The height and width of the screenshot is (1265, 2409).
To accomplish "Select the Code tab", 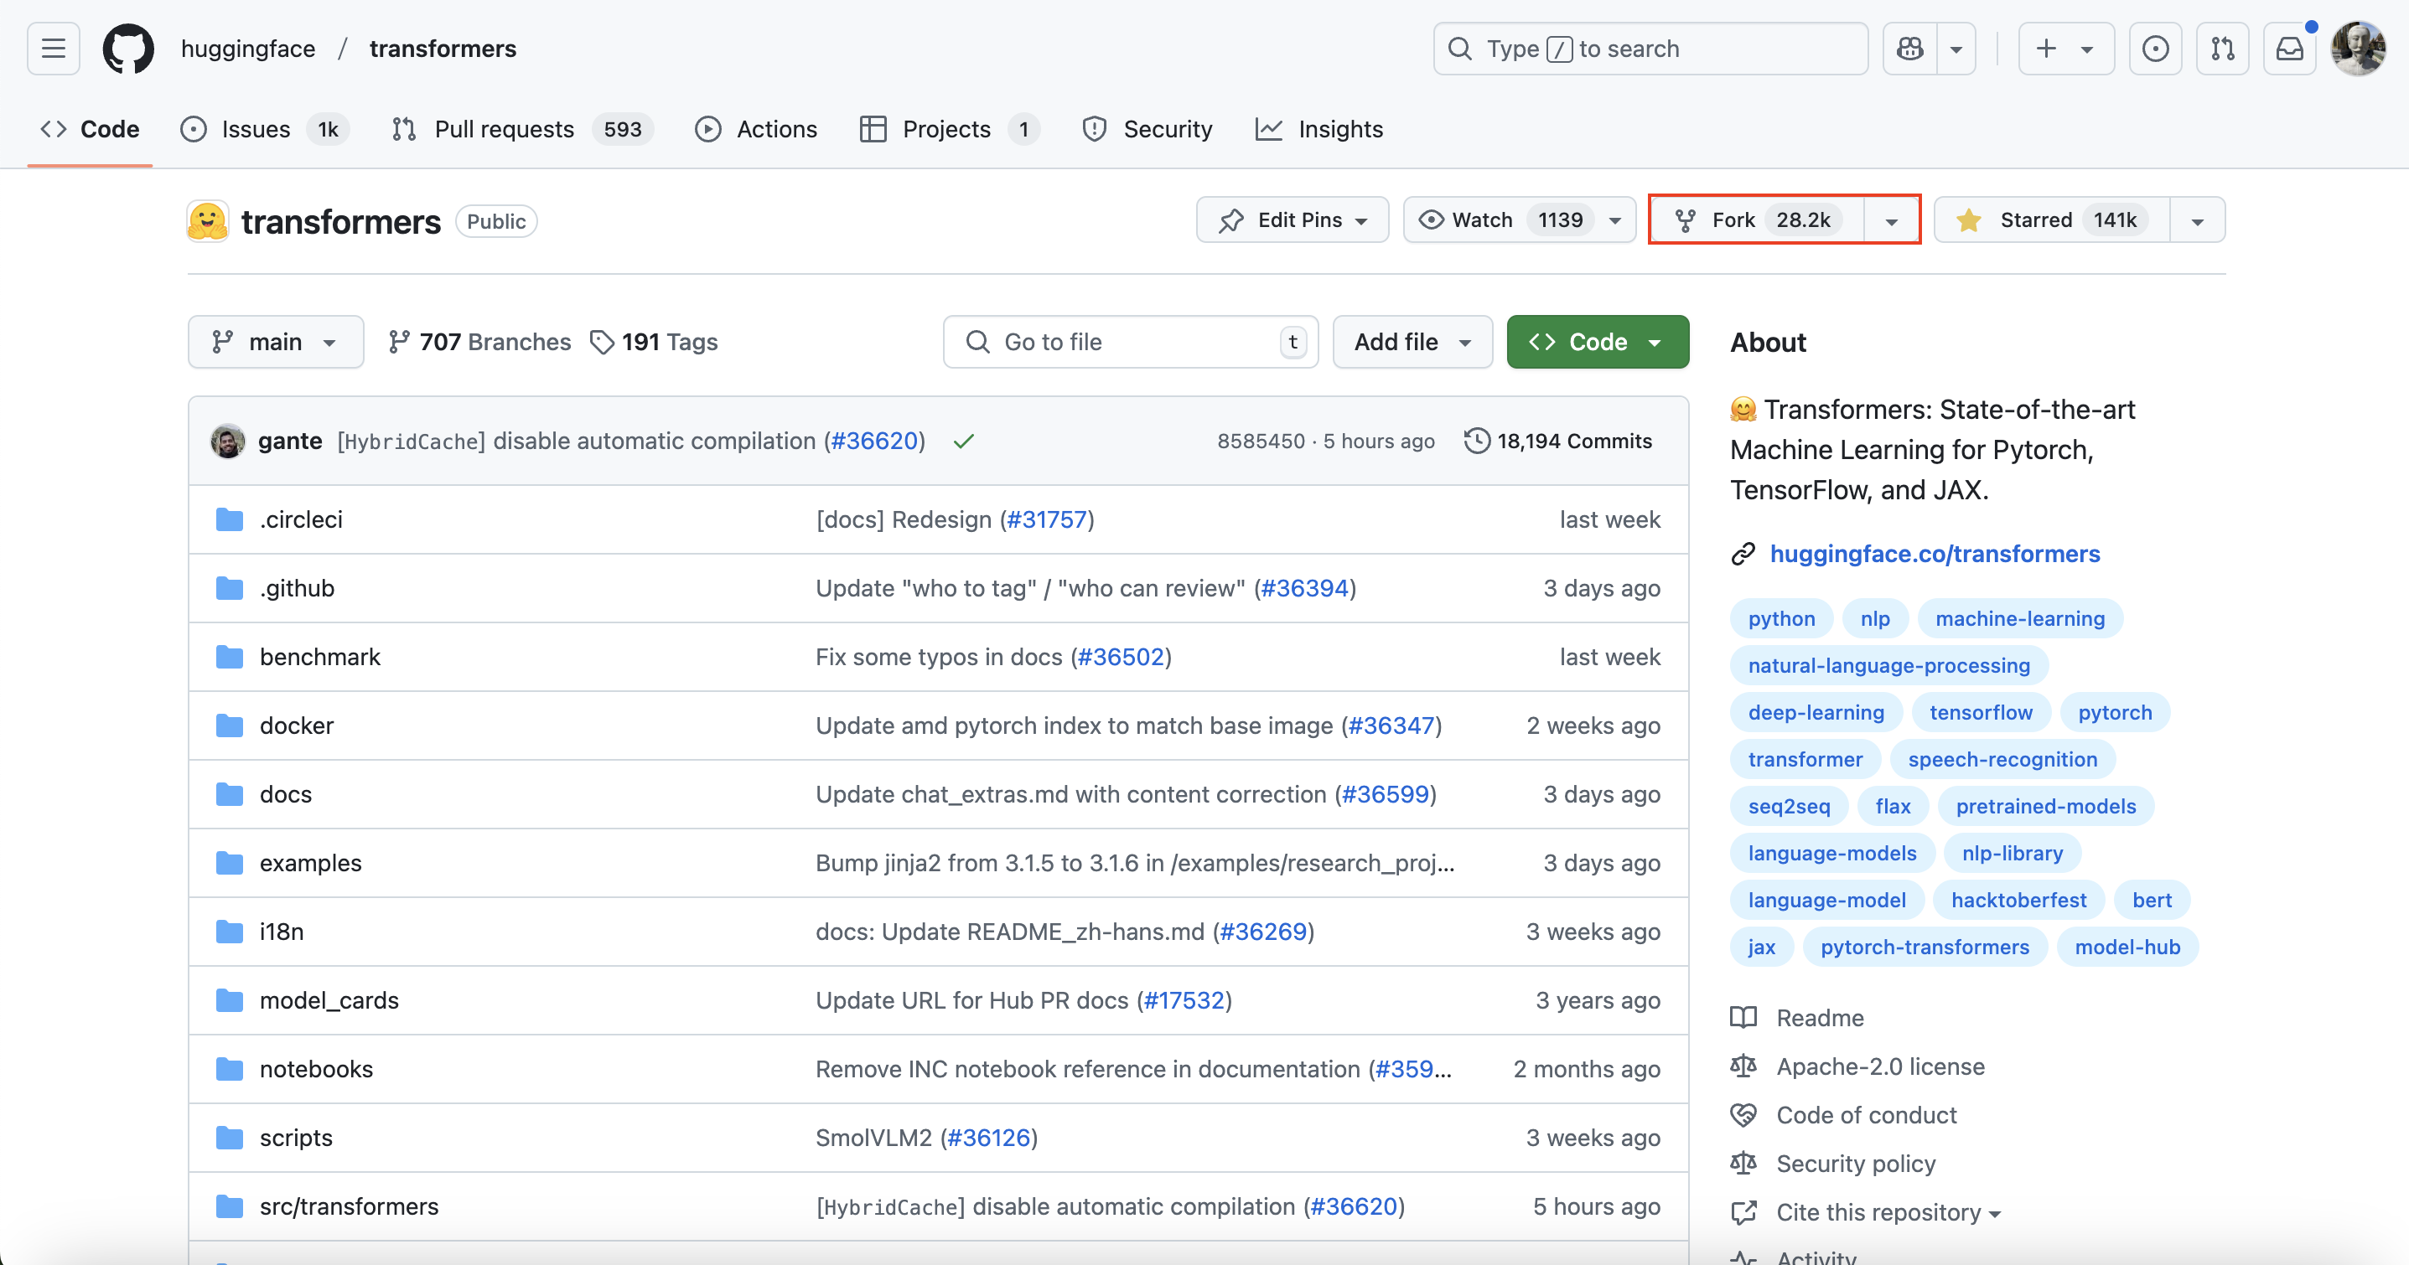I will pos(90,129).
